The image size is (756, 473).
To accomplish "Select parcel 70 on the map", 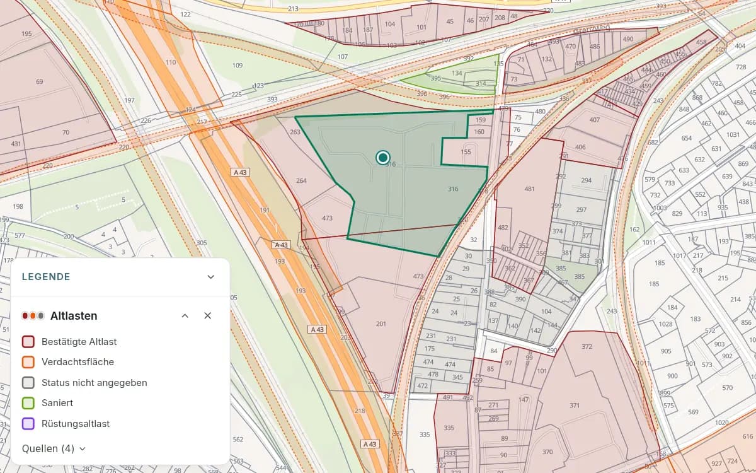I will pyautogui.click(x=66, y=132).
